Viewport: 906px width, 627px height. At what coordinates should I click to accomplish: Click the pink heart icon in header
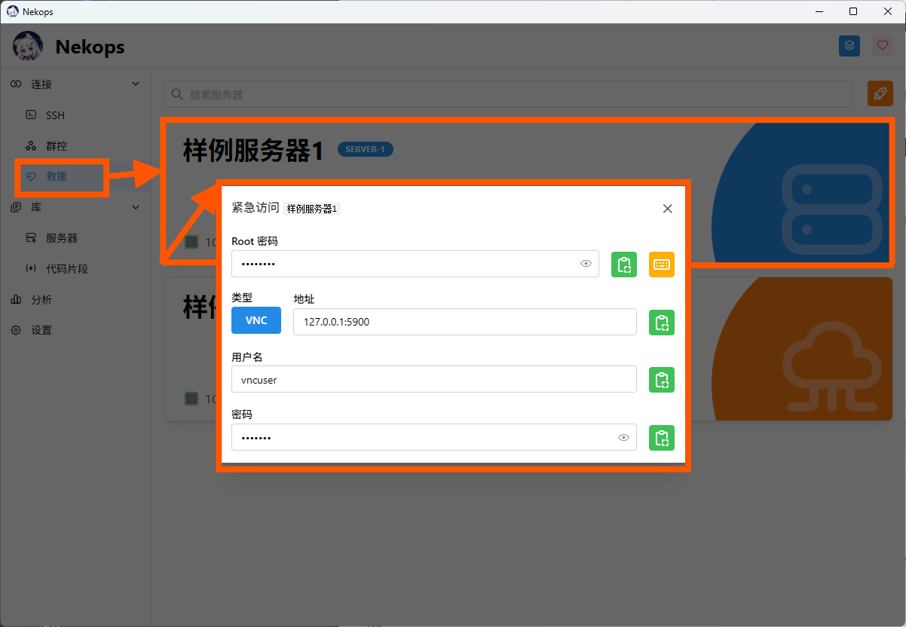[x=882, y=46]
